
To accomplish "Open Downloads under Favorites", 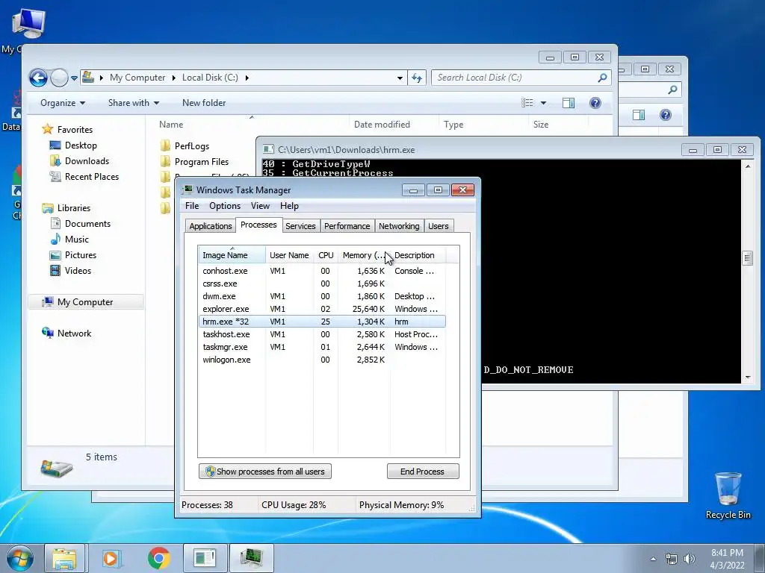I will click(87, 161).
